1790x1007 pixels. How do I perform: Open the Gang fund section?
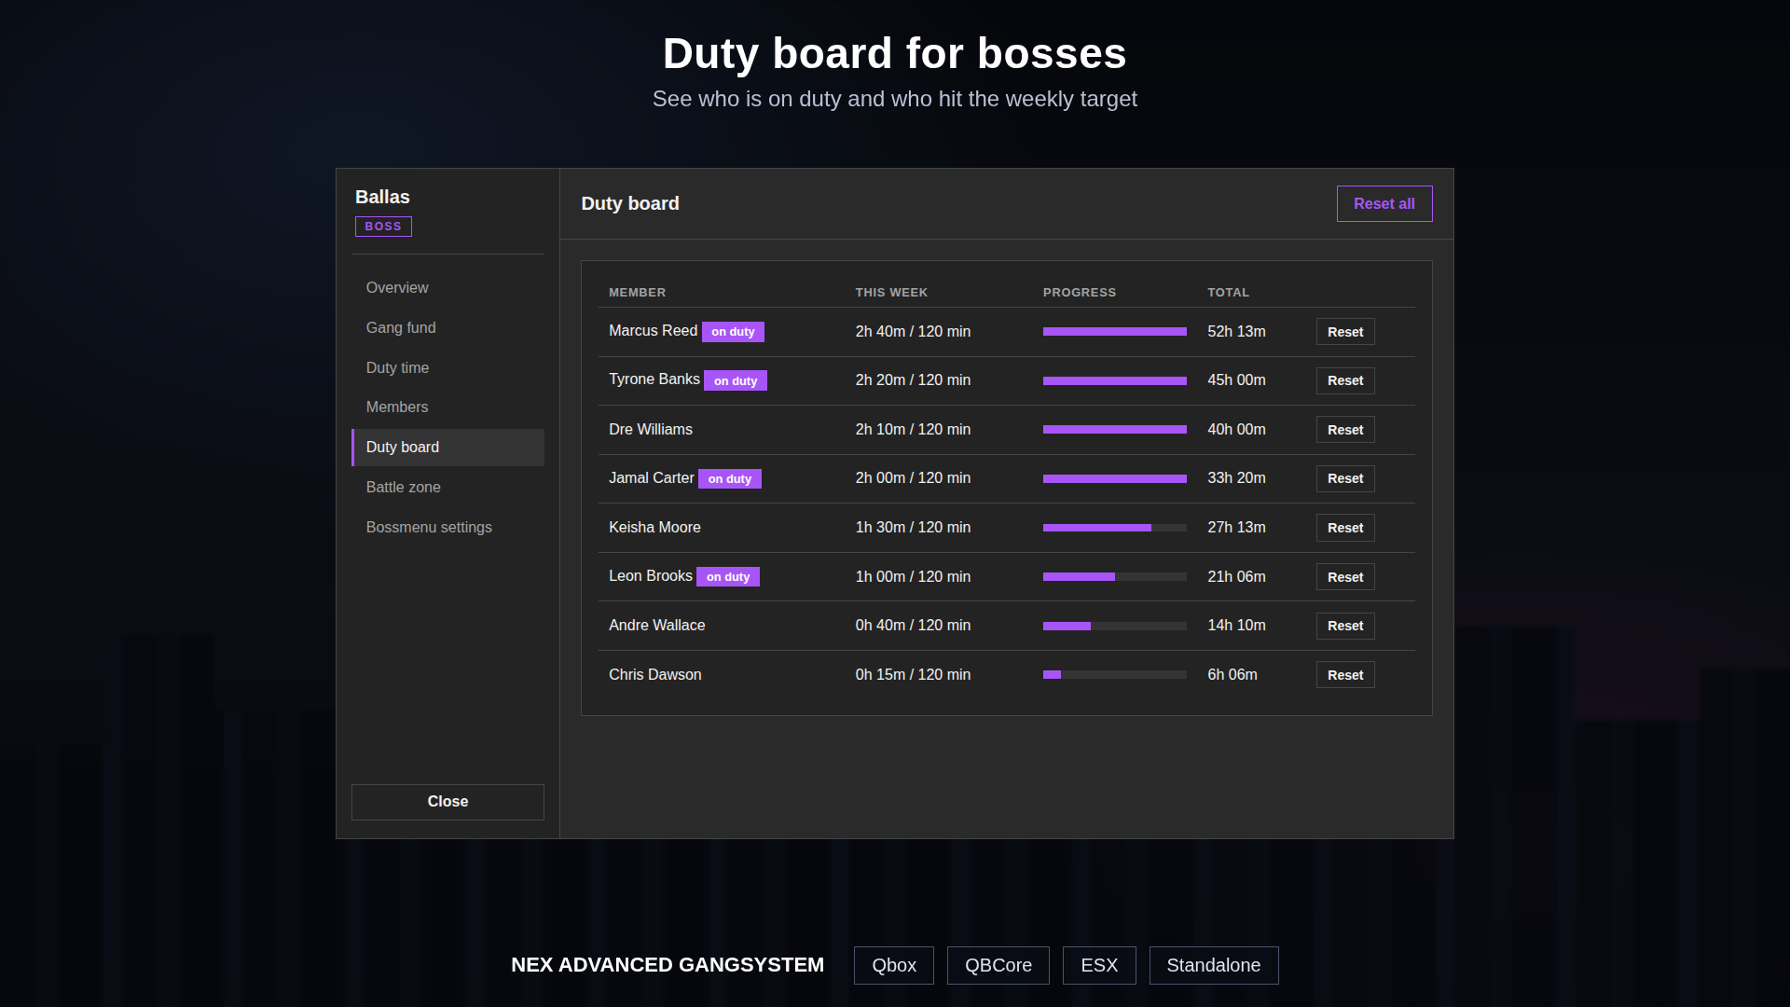point(447,328)
